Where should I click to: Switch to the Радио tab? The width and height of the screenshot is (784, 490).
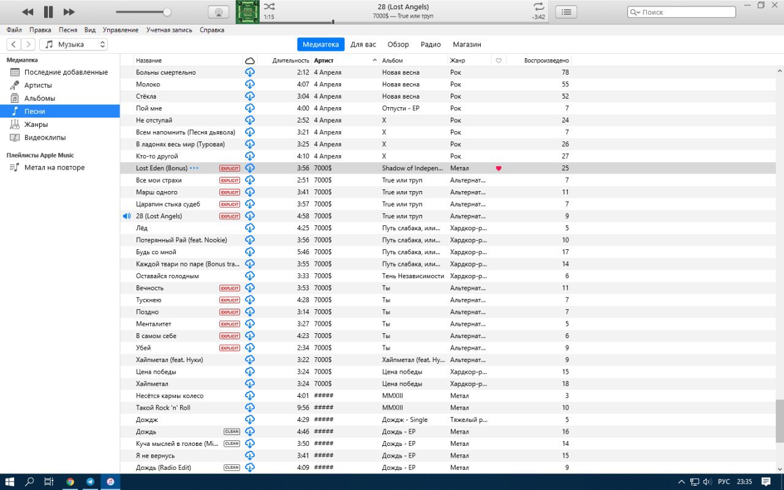[x=431, y=44]
